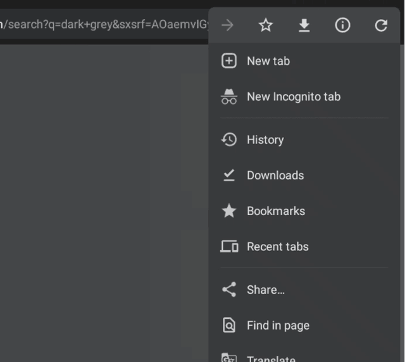The width and height of the screenshot is (405, 362).
Task: Click the magnifier page icon for Find in page
Action: (228, 325)
